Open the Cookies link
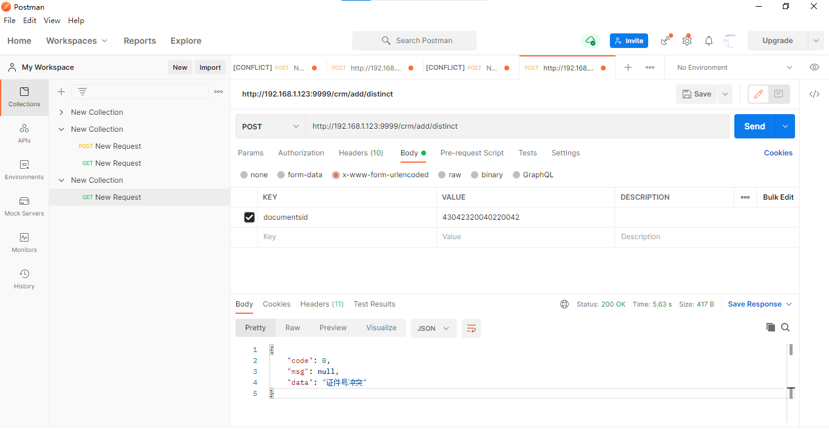 click(x=778, y=153)
